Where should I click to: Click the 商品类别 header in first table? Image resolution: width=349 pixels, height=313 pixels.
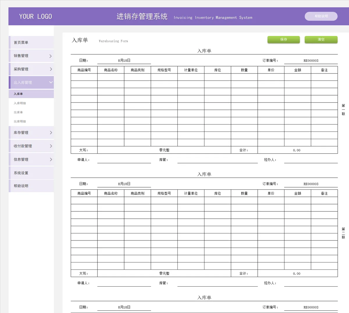[138, 70]
